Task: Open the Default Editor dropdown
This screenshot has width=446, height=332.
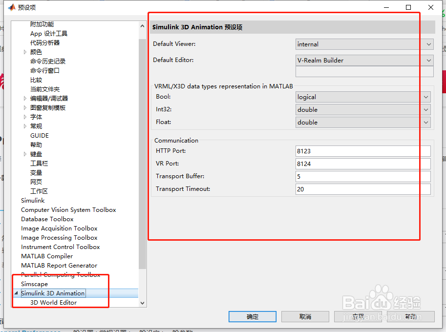Action: [364, 60]
